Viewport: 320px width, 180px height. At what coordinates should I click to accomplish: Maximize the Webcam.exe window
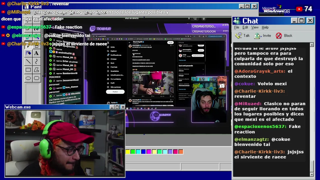click(117, 107)
